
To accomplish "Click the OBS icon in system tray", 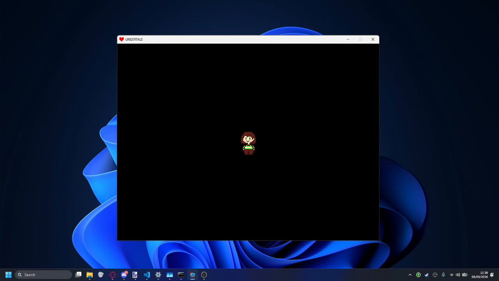I will (x=435, y=275).
